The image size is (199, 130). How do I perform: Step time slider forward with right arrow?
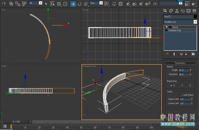click(x=30, y=122)
